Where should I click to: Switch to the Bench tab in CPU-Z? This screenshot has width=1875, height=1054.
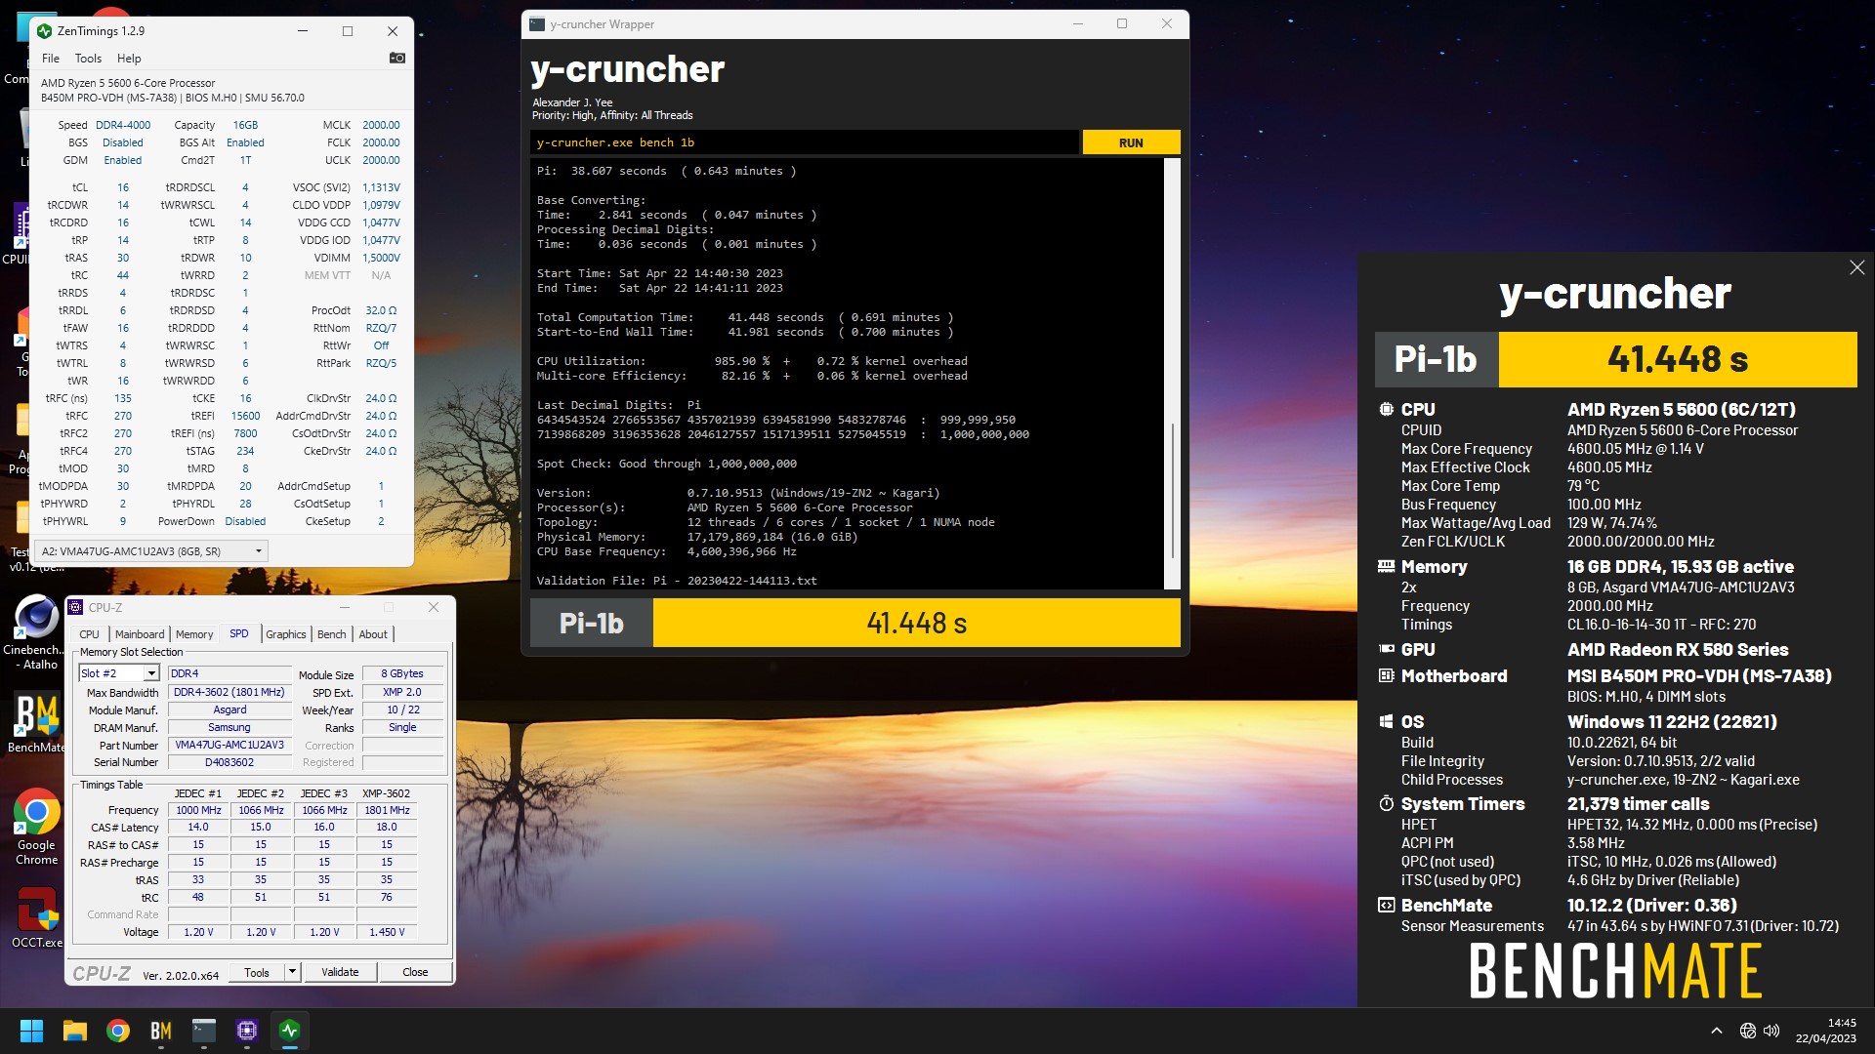332,634
